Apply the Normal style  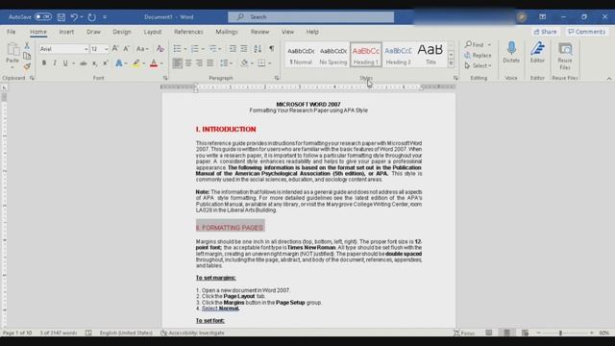(x=301, y=55)
